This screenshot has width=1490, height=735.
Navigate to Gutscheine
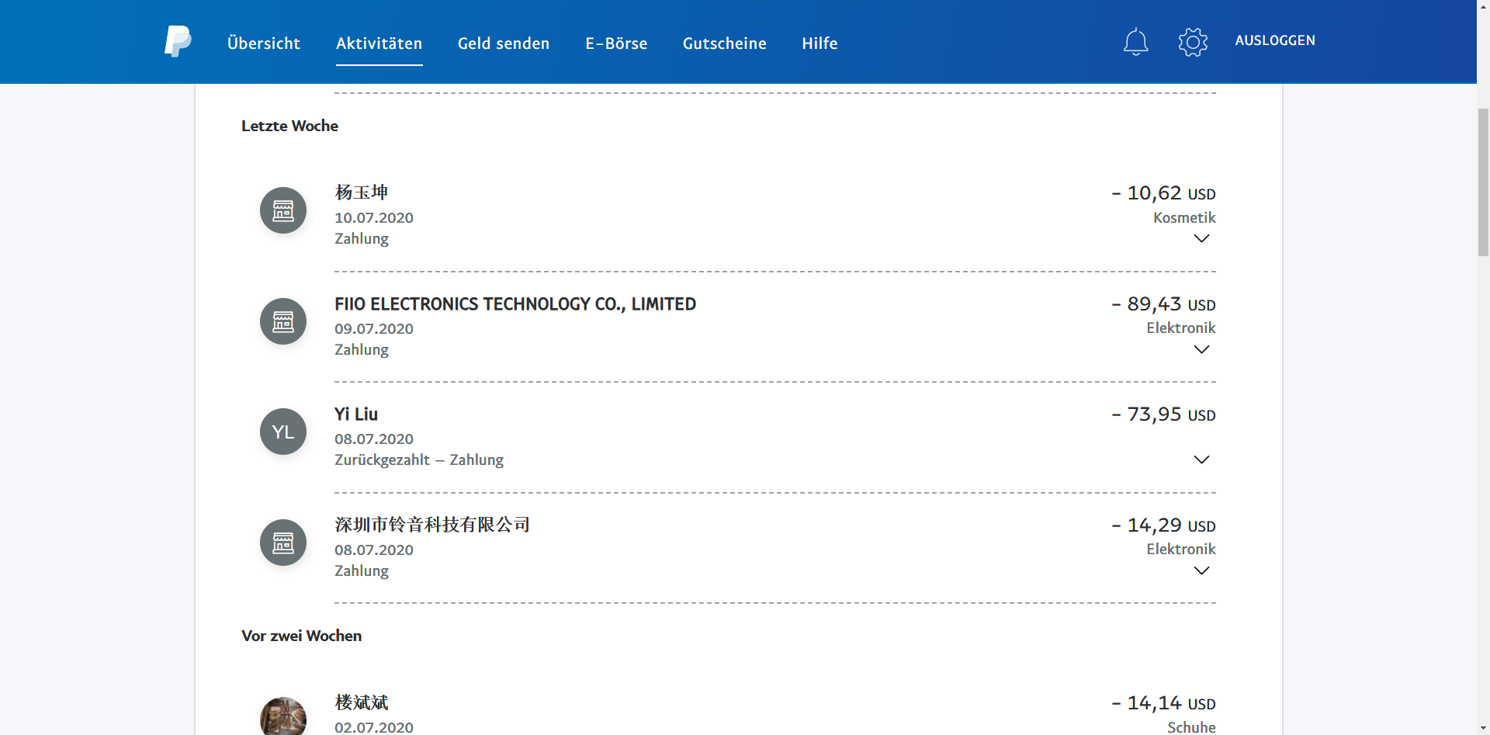[x=724, y=43]
